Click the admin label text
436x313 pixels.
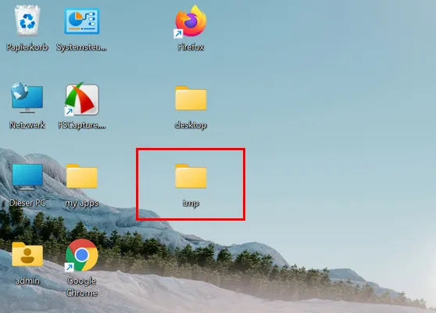(x=27, y=281)
